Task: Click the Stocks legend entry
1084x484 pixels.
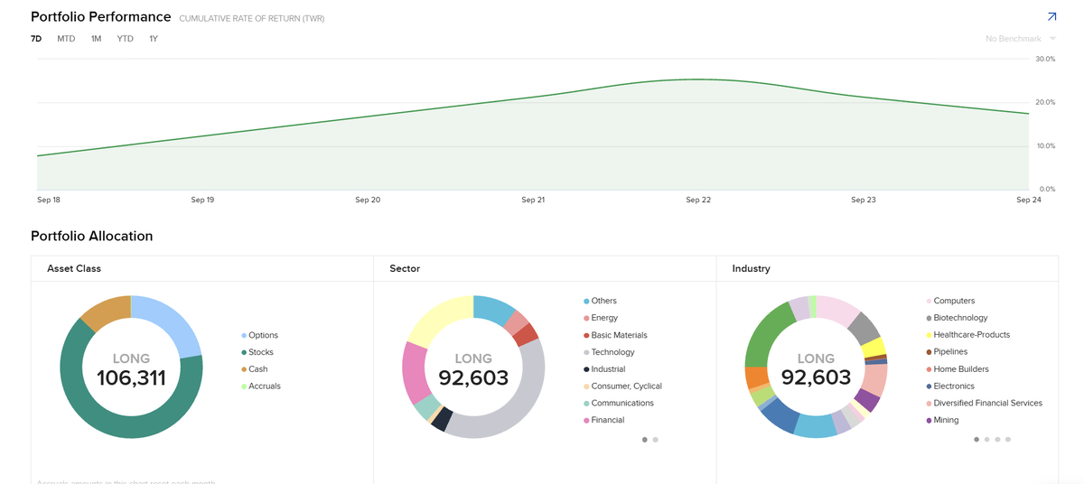Action: pos(257,352)
